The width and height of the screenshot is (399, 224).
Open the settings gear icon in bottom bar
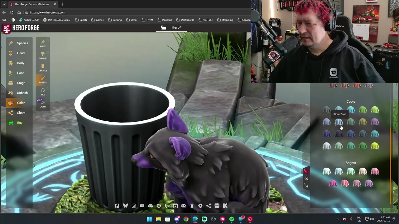pyautogui.click(x=200, y=206)
